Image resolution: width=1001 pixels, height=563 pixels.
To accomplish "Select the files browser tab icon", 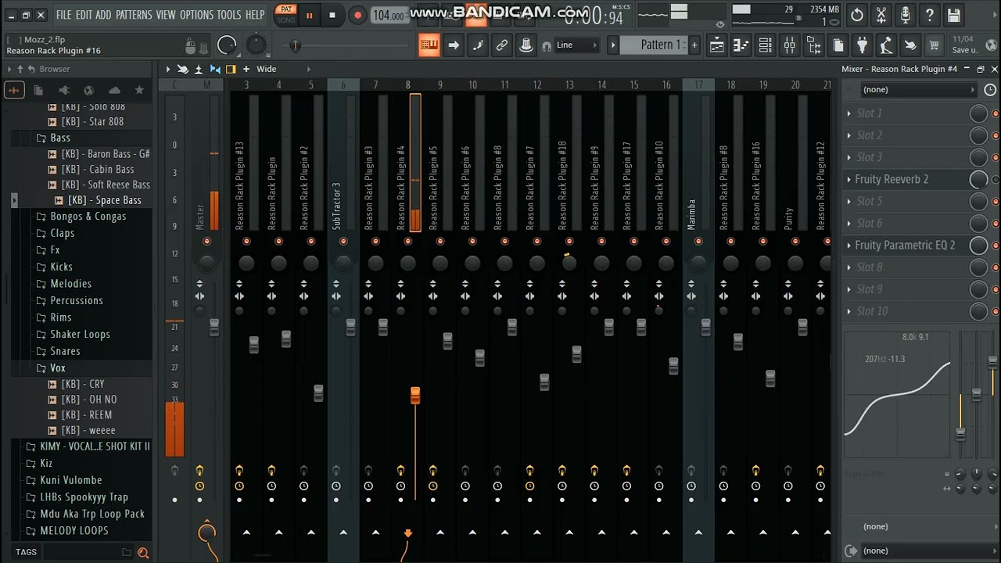I will pyautogui.click(x=38, y=90).
